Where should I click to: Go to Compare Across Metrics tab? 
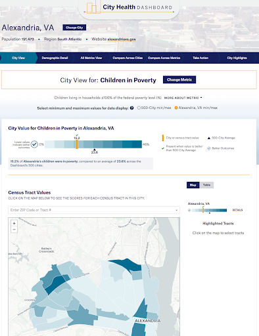pos(164,58)
